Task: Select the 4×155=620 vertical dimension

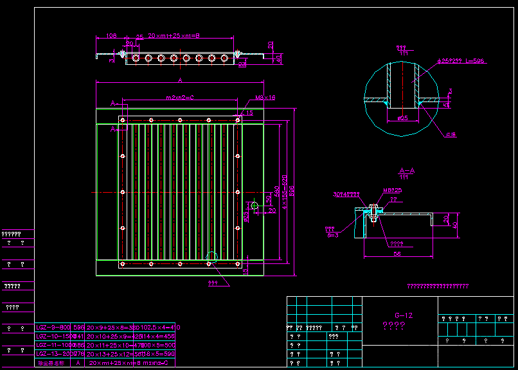Action: click(x=285, y=192)
